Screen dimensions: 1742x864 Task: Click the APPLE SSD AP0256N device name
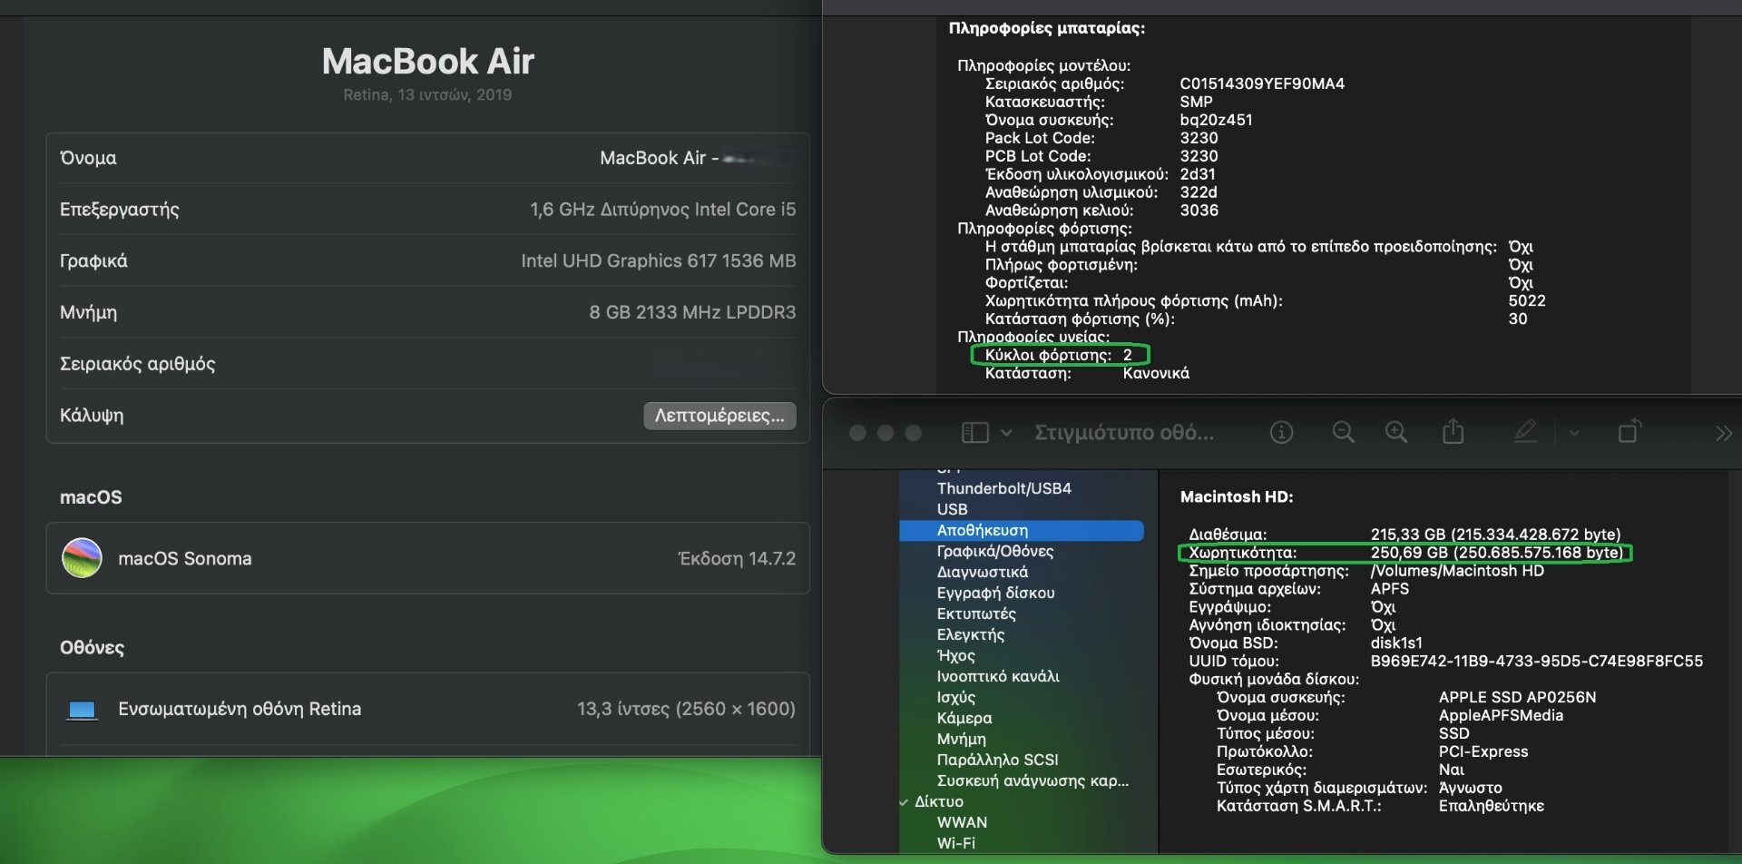(x=1517, y=697)
